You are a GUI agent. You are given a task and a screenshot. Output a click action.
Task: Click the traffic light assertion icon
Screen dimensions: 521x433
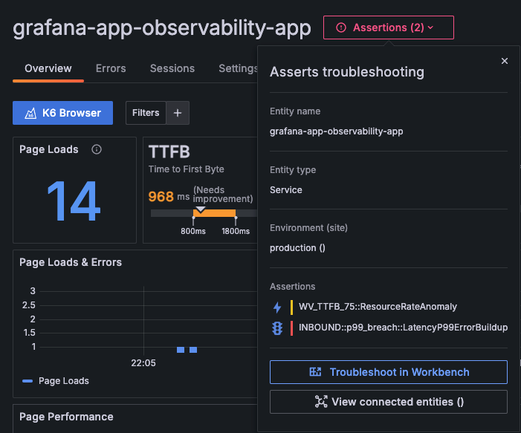click(277, 328)
